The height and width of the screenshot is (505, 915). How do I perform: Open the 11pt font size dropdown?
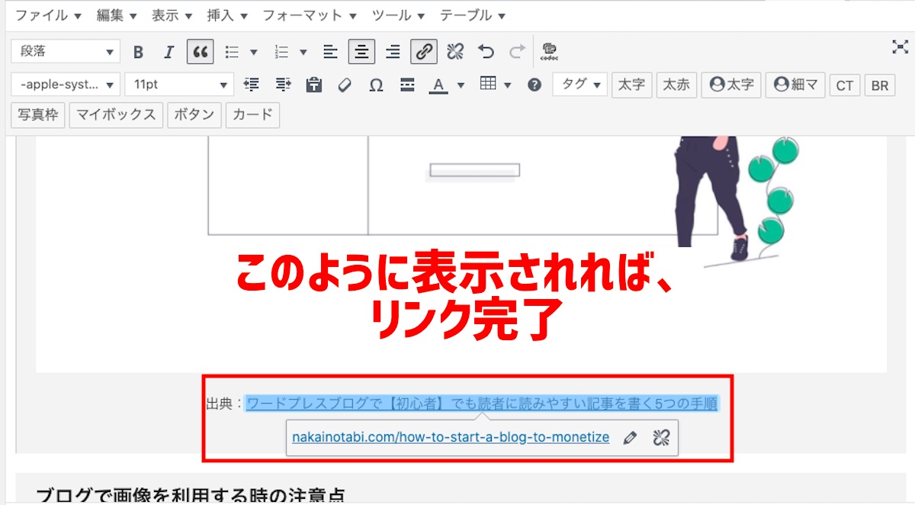pyautogui.click(x=179, y=85)
